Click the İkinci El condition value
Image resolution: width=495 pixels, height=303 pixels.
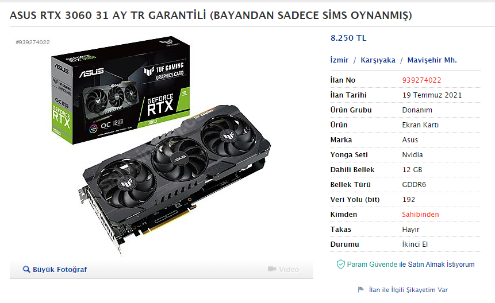click(415, 244)
